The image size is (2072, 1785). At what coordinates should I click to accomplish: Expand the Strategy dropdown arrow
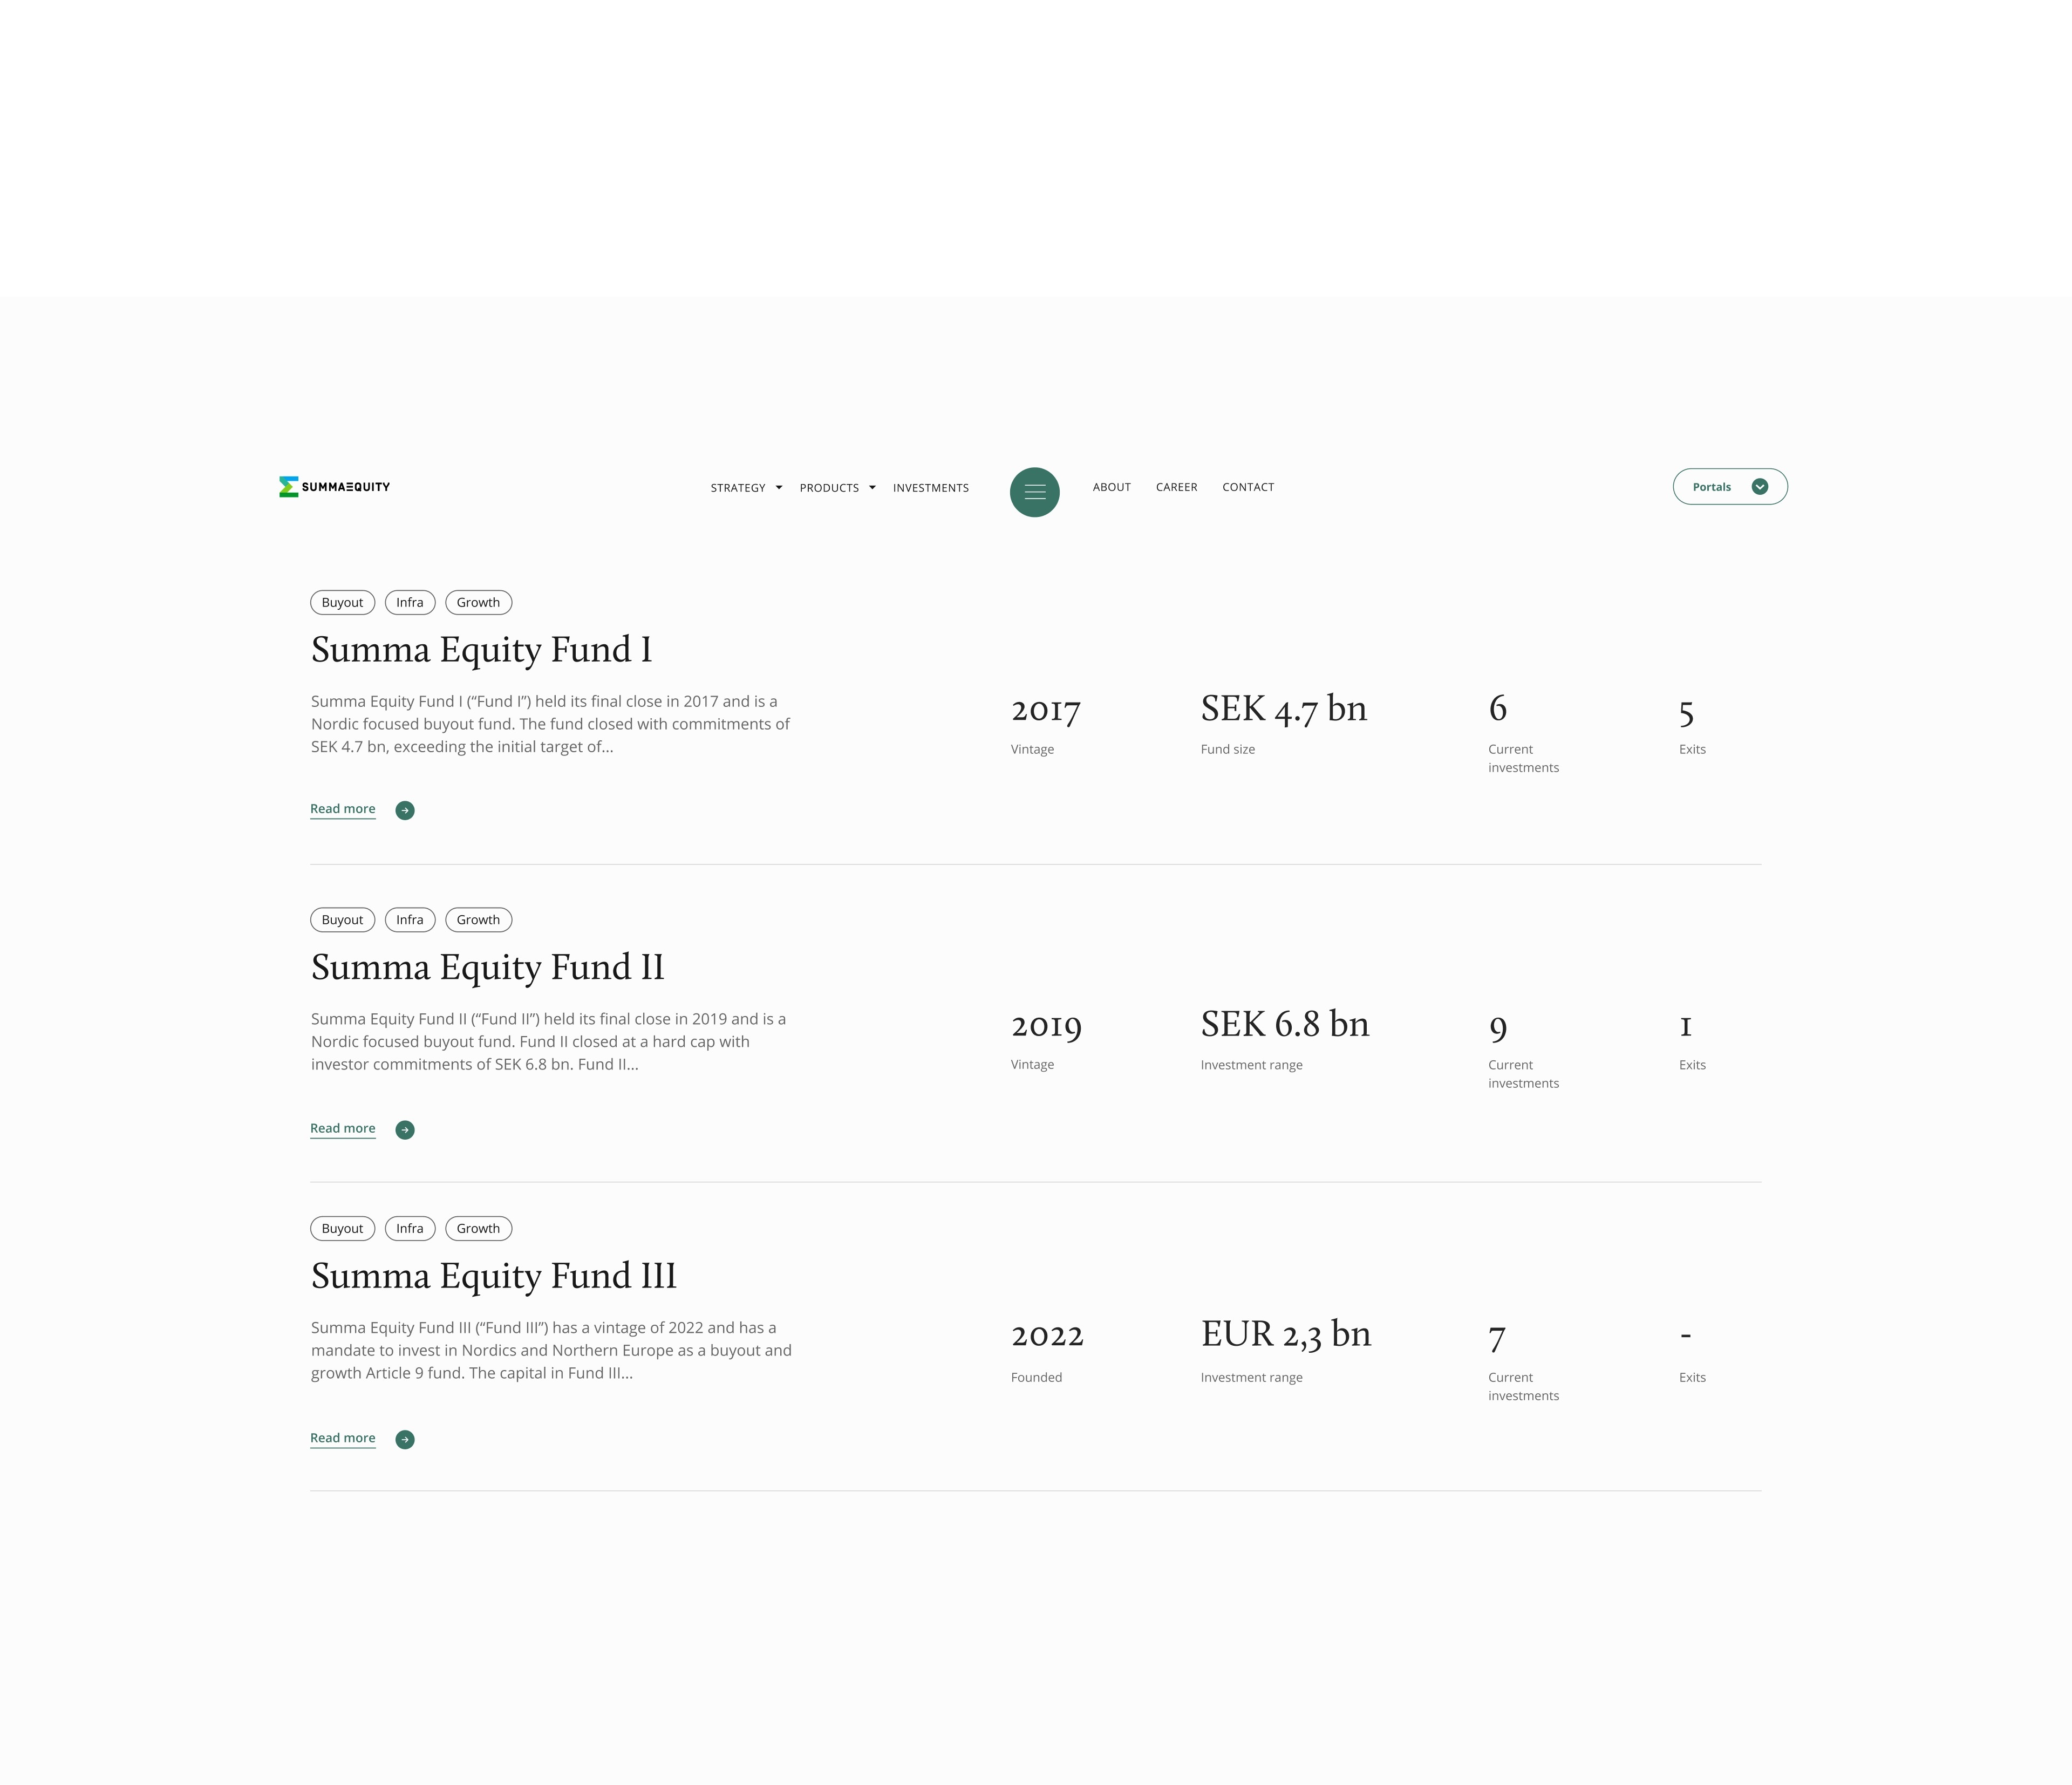[779, 488]
